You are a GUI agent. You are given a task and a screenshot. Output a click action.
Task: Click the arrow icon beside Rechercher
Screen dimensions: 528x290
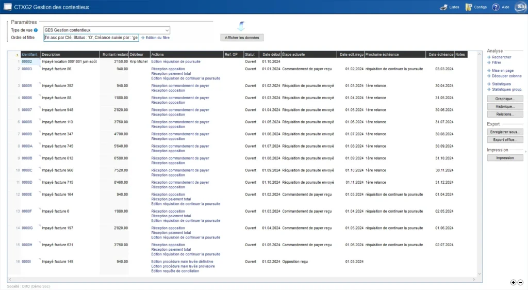(x=489, y=57)
